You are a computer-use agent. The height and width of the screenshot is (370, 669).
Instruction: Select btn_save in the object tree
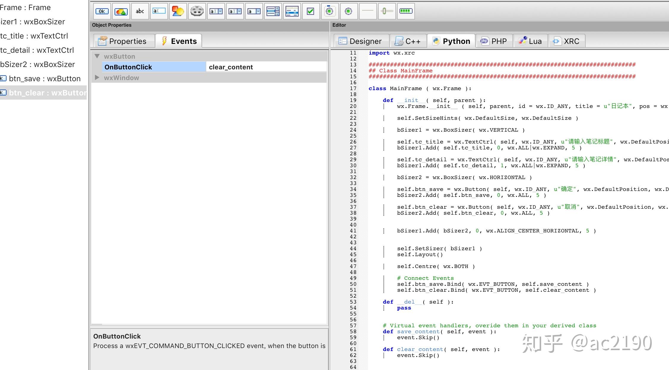(45, 79)
